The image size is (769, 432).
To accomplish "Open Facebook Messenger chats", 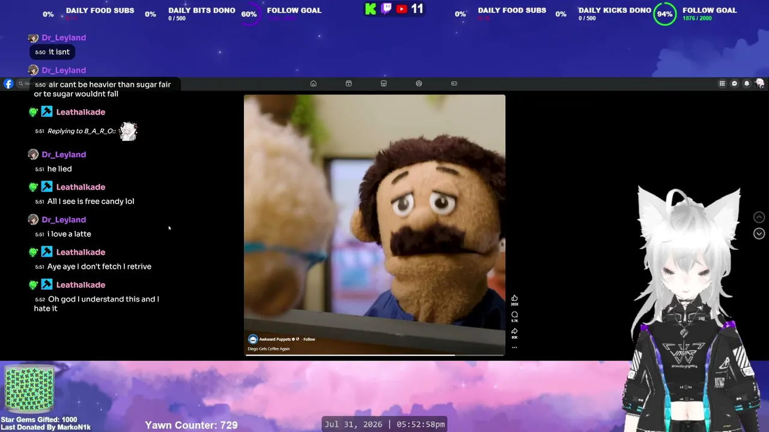I will [x=734, y=83].
